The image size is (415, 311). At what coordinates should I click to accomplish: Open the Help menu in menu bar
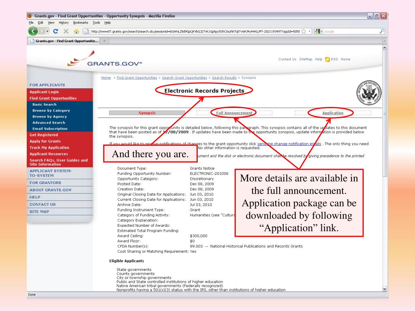(x=107, y=23)
